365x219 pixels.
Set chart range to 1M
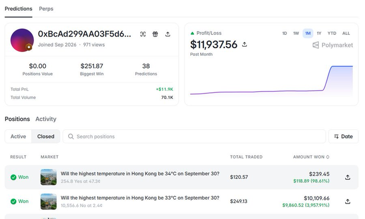[x=308, y=33]
